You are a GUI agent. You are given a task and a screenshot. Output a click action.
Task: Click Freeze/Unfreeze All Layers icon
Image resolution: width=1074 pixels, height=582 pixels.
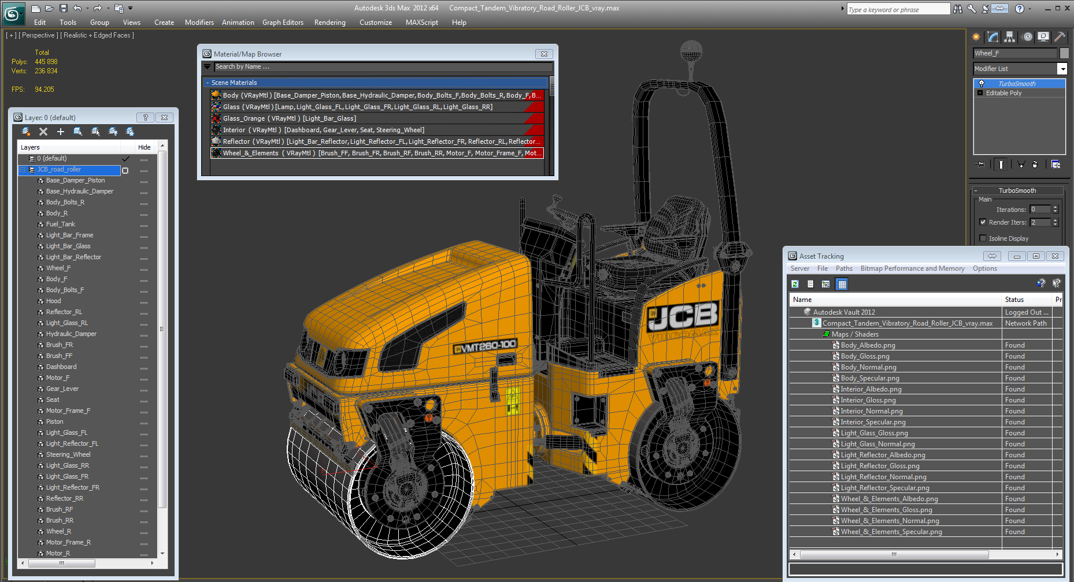130,132
